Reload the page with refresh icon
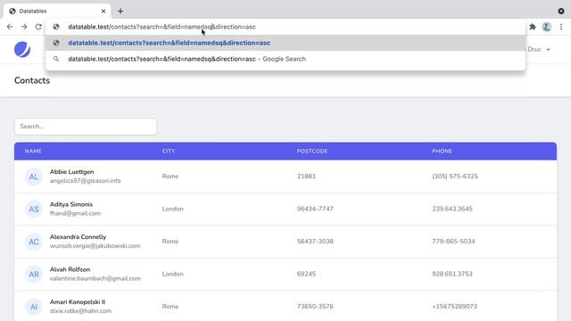The width and height of the screenshot is (571, 321). click(x=38, y=27)
